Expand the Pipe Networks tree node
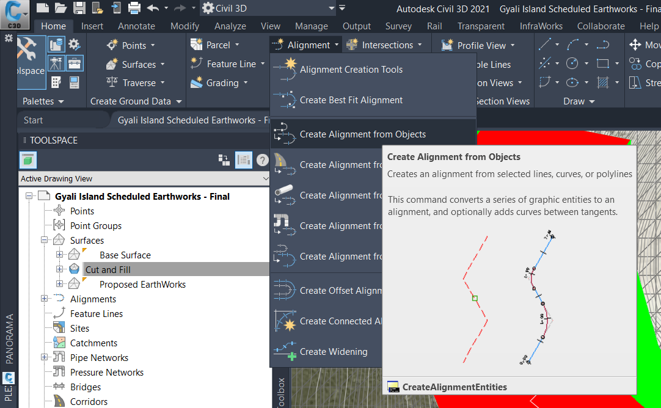Viewport: 661px width, 408px height. click(x=44, y=357)
